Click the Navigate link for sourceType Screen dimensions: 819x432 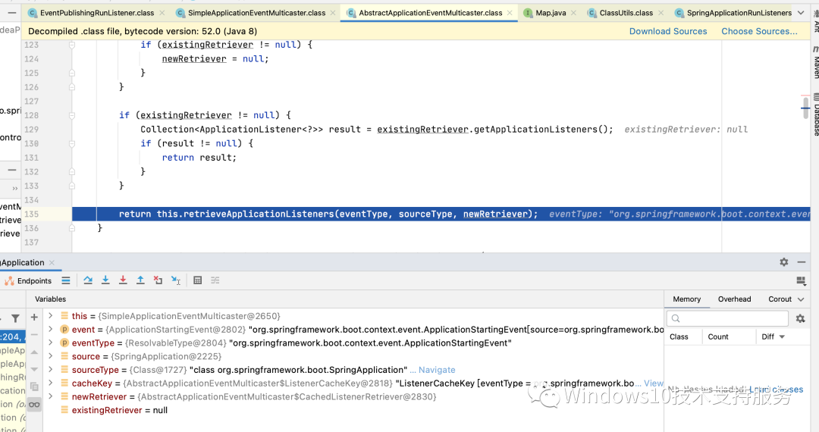coord(437,369)
